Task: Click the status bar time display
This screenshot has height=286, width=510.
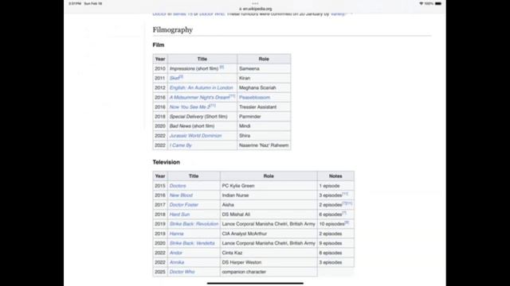Action: tap(75, 3)
